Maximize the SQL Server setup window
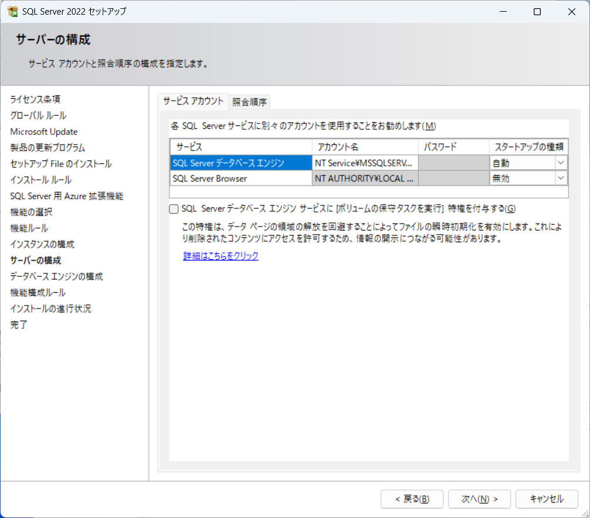Viewport: 590px width, 518px height. pos(537,12)
